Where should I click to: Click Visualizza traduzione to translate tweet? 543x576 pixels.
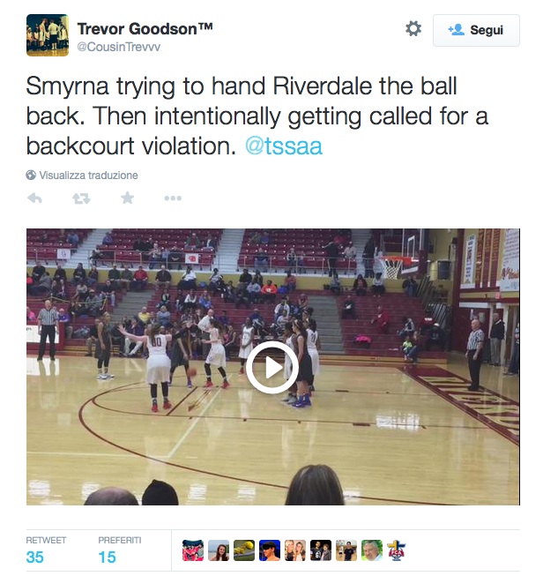pyautogui.click(x=88, y=176)
